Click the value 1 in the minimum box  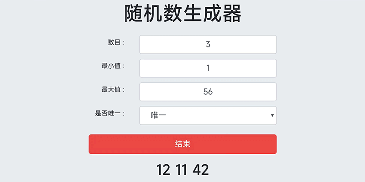[208, 68]
